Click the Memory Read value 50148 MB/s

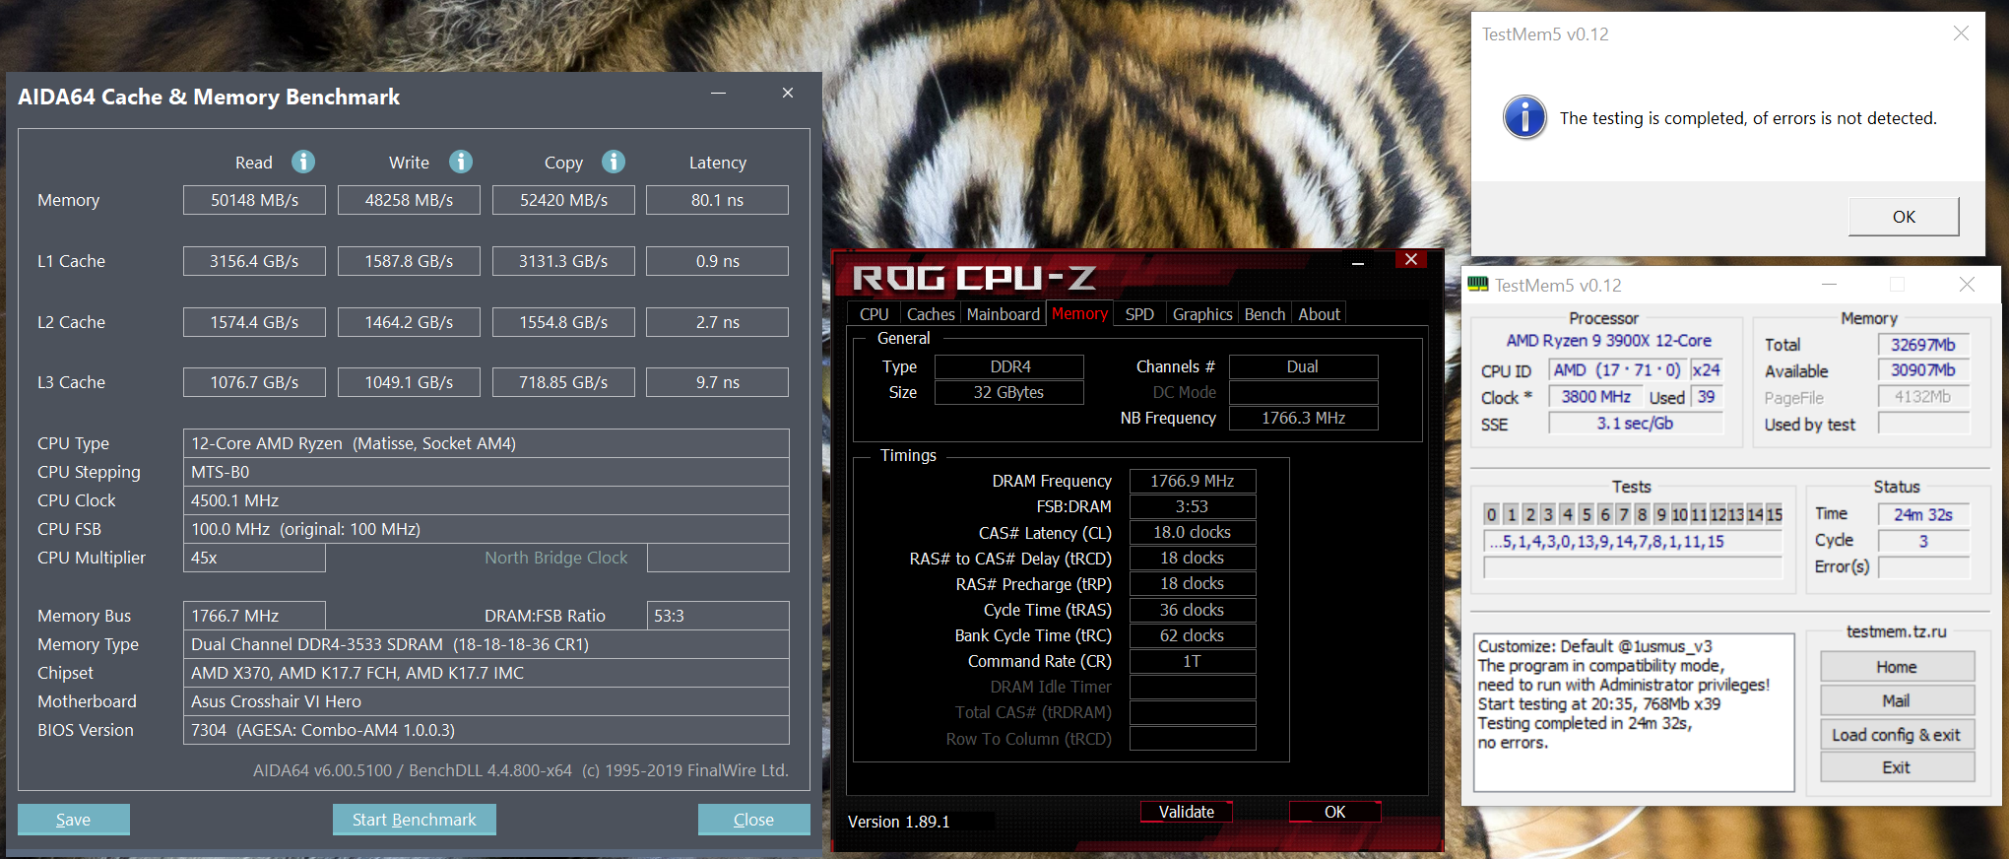click(254, 200)
